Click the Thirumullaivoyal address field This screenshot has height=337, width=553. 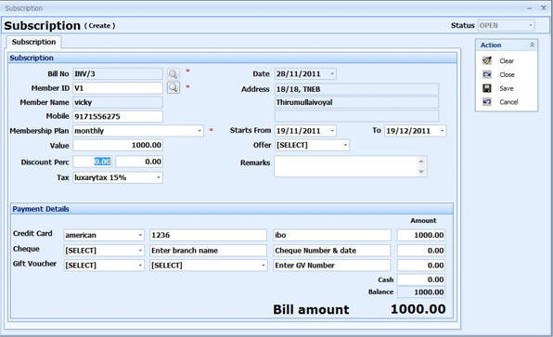tap(356, 102)
